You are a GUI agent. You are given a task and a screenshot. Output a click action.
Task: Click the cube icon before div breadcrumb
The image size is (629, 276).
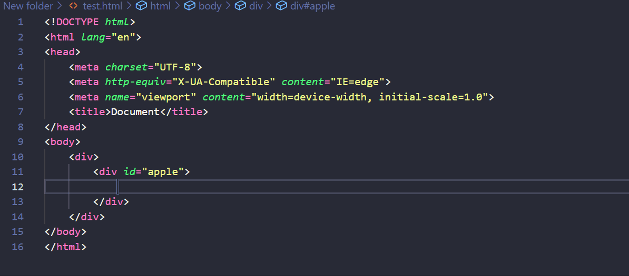[240, 6]
